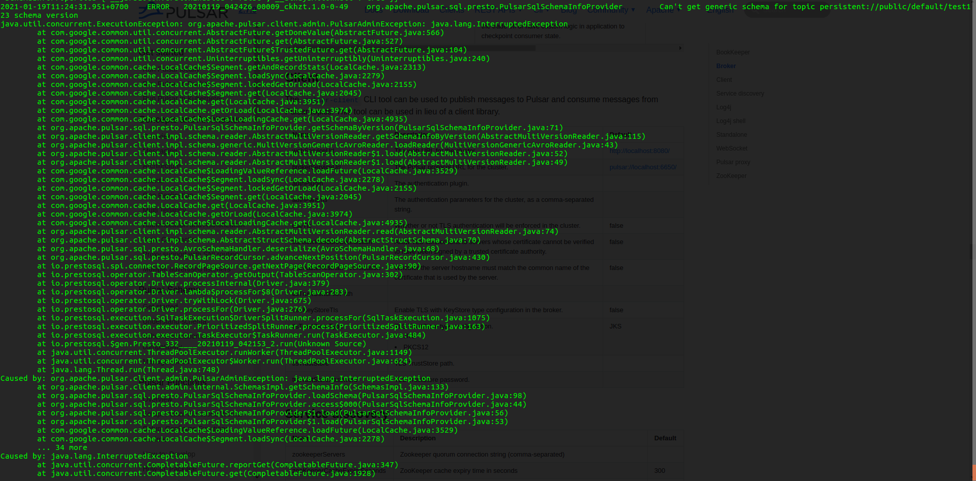Jump to ZooKeeper sidebar section
The width and height of the screenshot is (976, 481).
pyautogui.click(x=731, y=176)
